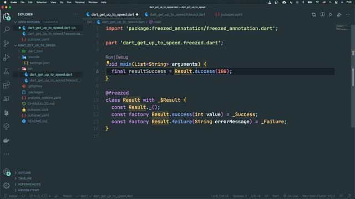Expand the Hidden Items section

pos(28,190)
